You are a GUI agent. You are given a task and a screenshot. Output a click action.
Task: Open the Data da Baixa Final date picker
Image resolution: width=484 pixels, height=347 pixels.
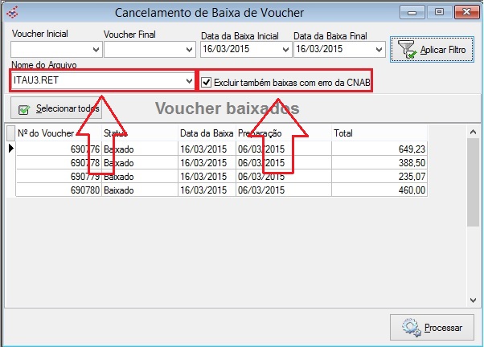377,50
